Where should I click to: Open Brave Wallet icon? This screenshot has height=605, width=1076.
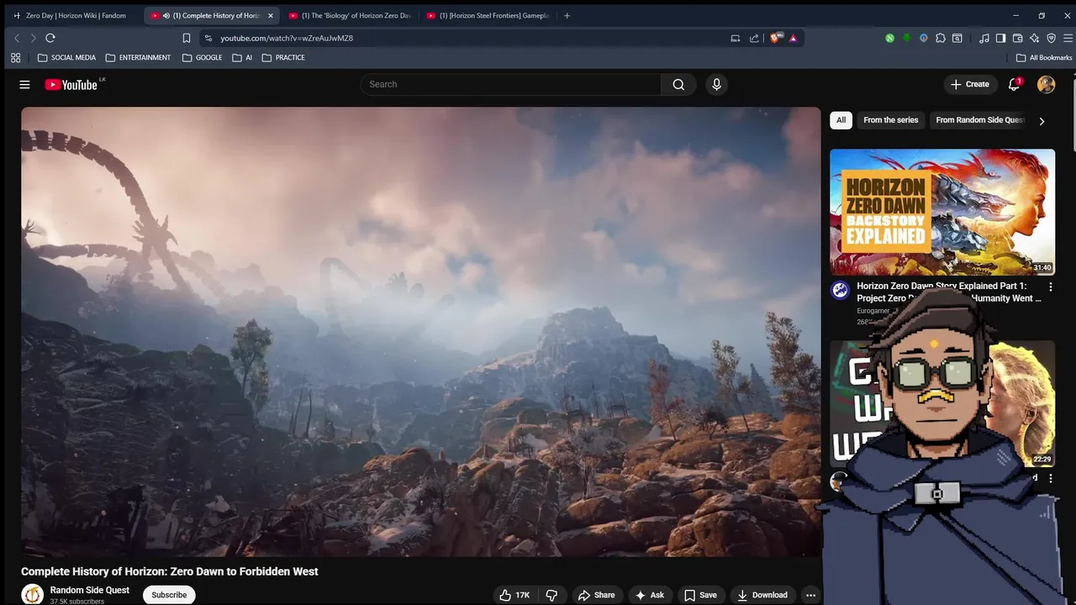(x=1017, y=38)
